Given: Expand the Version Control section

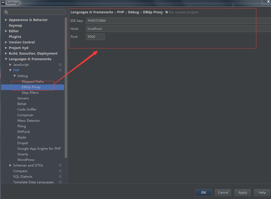Looking at the screenshot, I should click(6, 42).
